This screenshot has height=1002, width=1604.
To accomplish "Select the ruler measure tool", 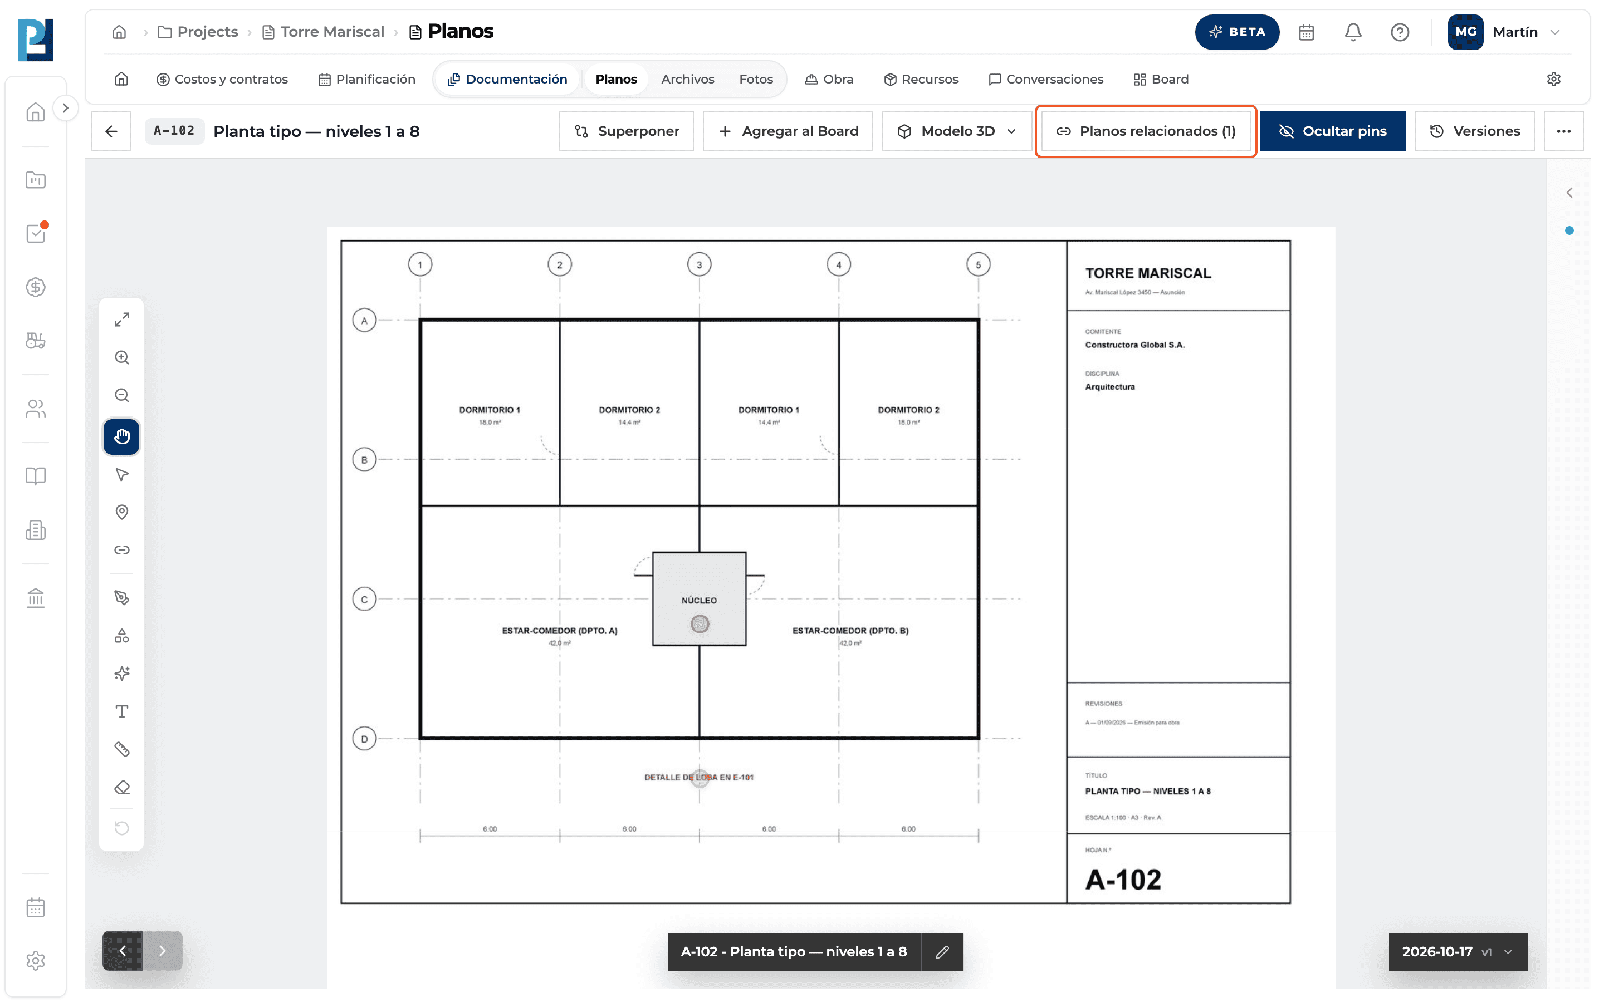I will (121, 749).
